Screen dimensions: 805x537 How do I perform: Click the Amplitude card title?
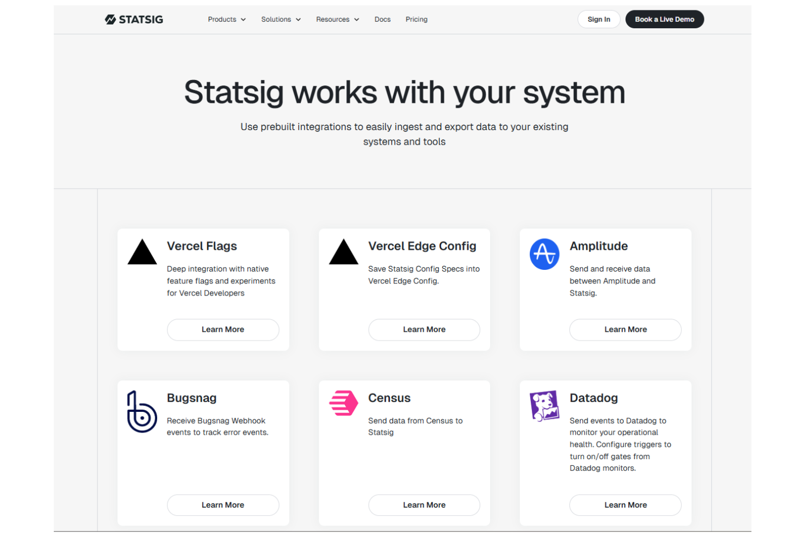pyautogui.click(x=599, y=246)
